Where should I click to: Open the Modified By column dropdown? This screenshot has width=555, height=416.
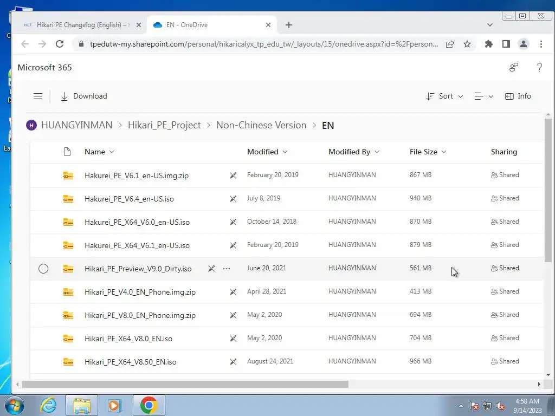coord(354,152)
